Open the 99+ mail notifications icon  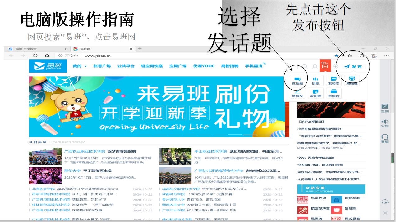coord(325,65)
